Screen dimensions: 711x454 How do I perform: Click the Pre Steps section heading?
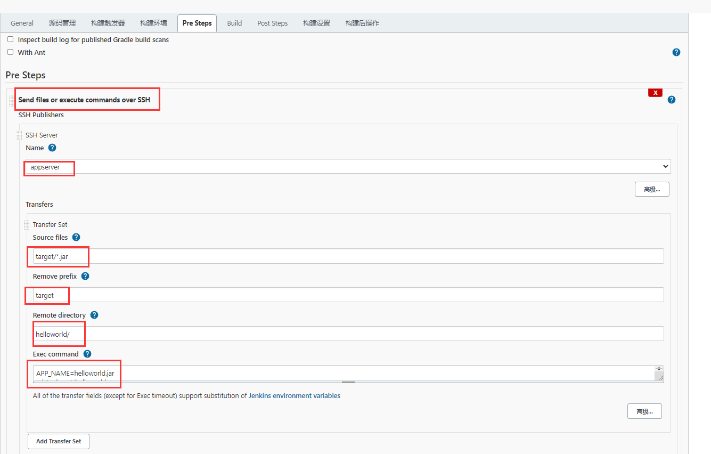pyautogui.click(x=26, y=75)
